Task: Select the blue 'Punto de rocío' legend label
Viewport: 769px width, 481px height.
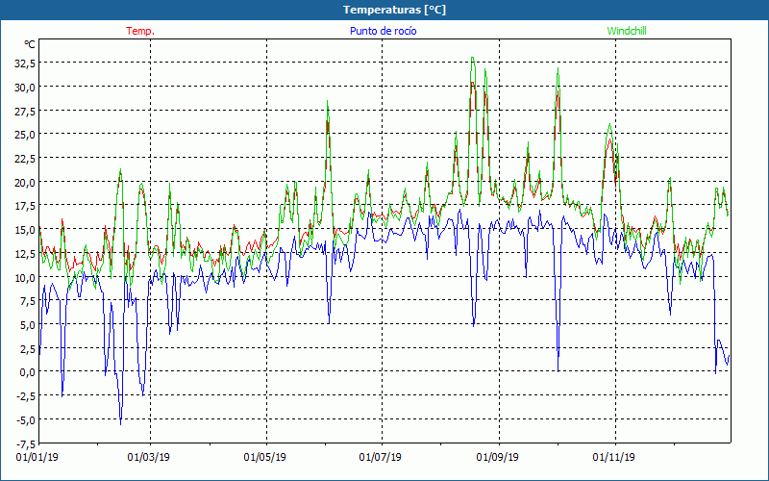Action: pyautogui.click(x=383, y=31)
